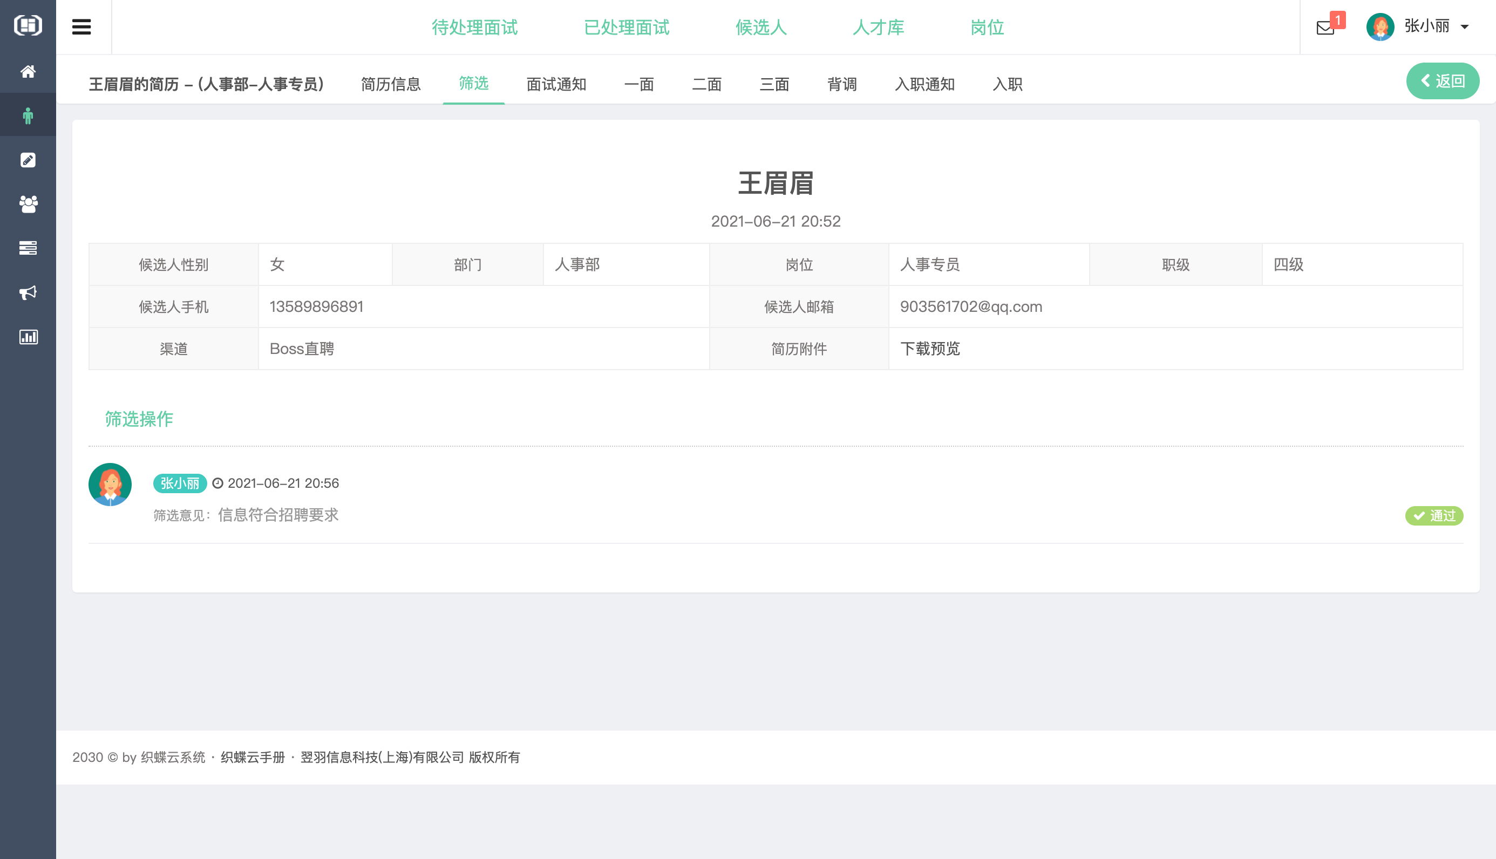Viewport: 1496px width, 859px height.
Task: Open the statistics chart icon in sidebar
Action: pos(28,337)
